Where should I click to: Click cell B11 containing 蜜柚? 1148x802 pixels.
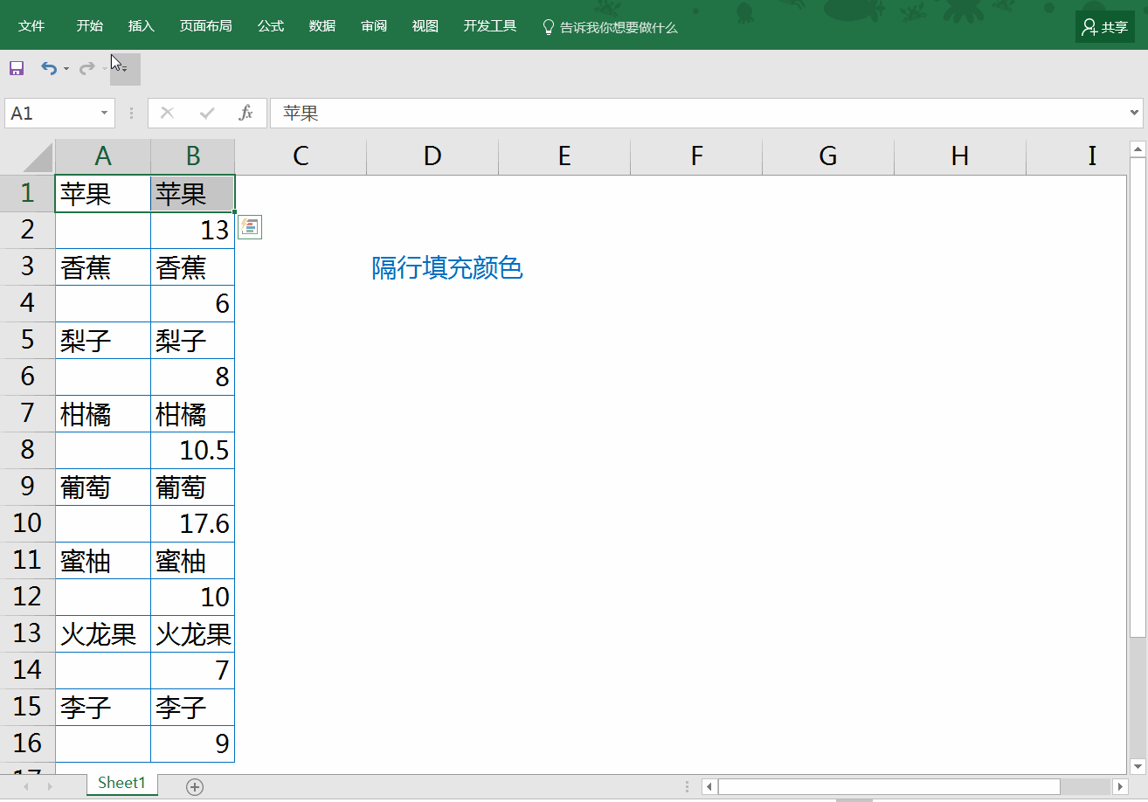193,560
